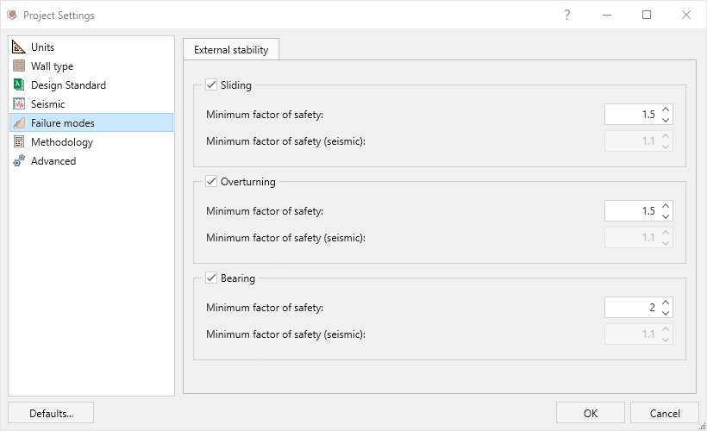This screenshot has height=431, width=707.
Task: Open the Units settings page
Action: point(91,47)
